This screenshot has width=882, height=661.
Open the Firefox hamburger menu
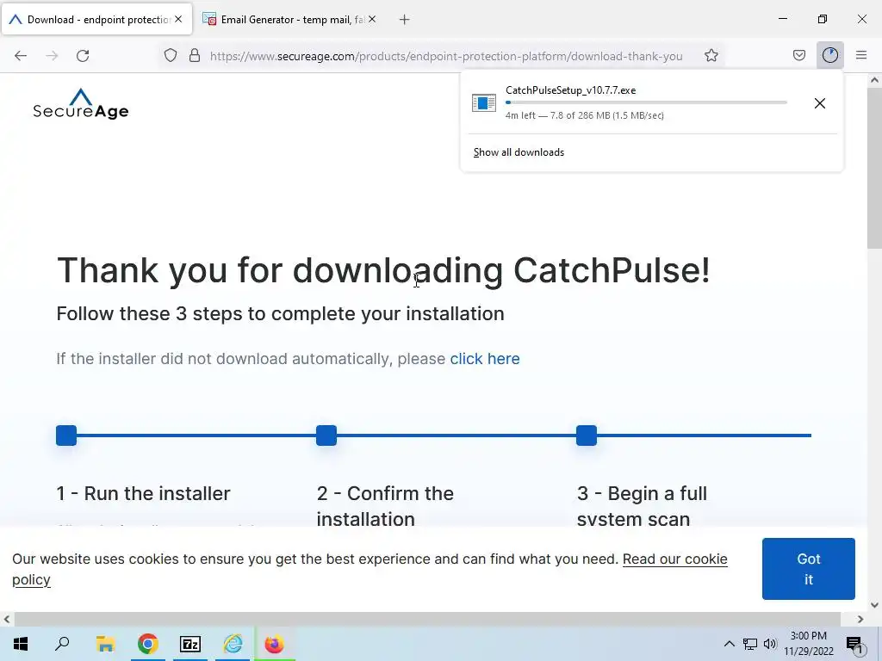coord(861,55)
